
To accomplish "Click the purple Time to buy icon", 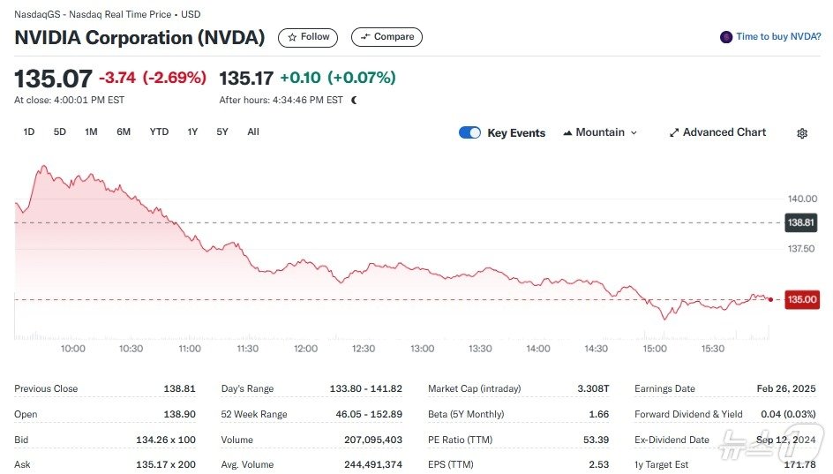I will point(726,37).
